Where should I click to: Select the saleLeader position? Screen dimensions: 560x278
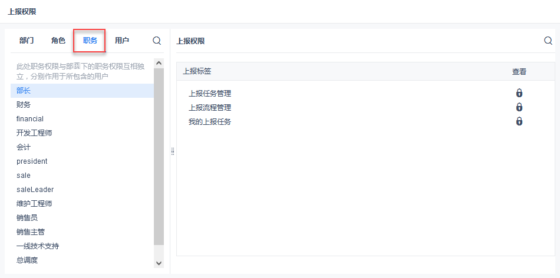pos(82,190)
